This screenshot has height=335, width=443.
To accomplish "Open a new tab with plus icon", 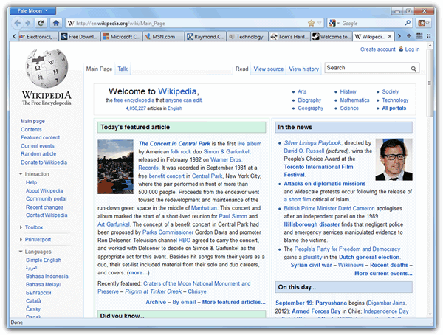I will coord(409,36).
